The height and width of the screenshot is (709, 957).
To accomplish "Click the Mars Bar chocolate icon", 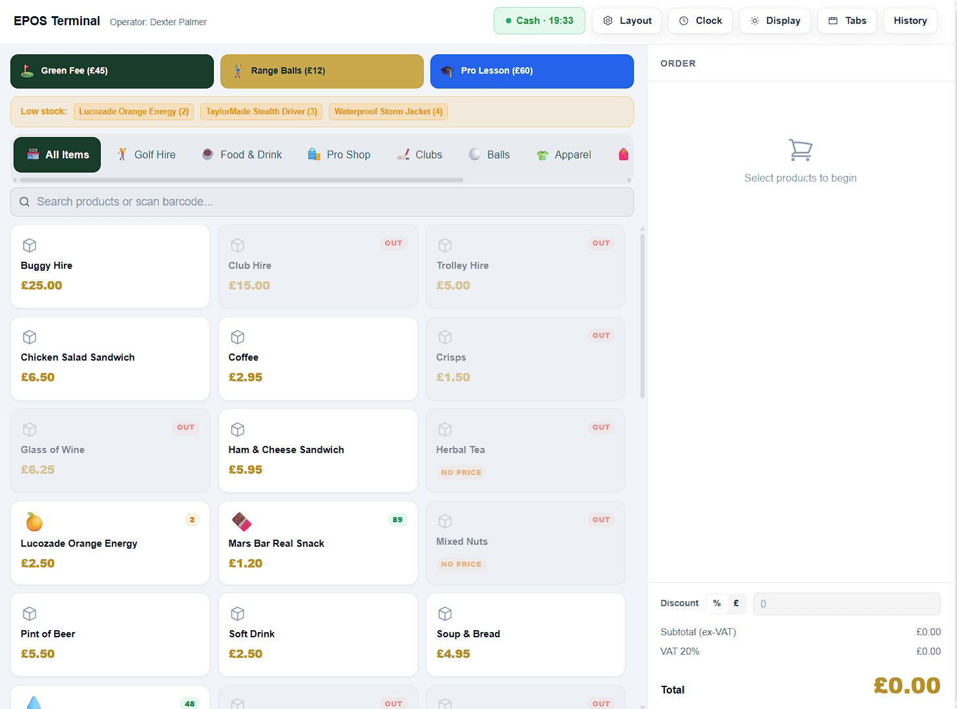I will coord(242,521).
